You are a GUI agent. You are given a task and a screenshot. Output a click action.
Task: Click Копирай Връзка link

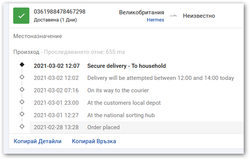[x=94, y=142]
